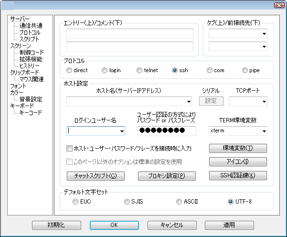Open the TERM環境変数 xterm dropdown
Screen dimensions: 287x237
pyautogui.click(x=264, y=131)
